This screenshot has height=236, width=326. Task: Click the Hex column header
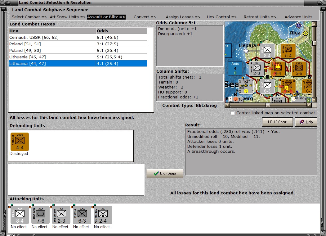tap(52, 31)
